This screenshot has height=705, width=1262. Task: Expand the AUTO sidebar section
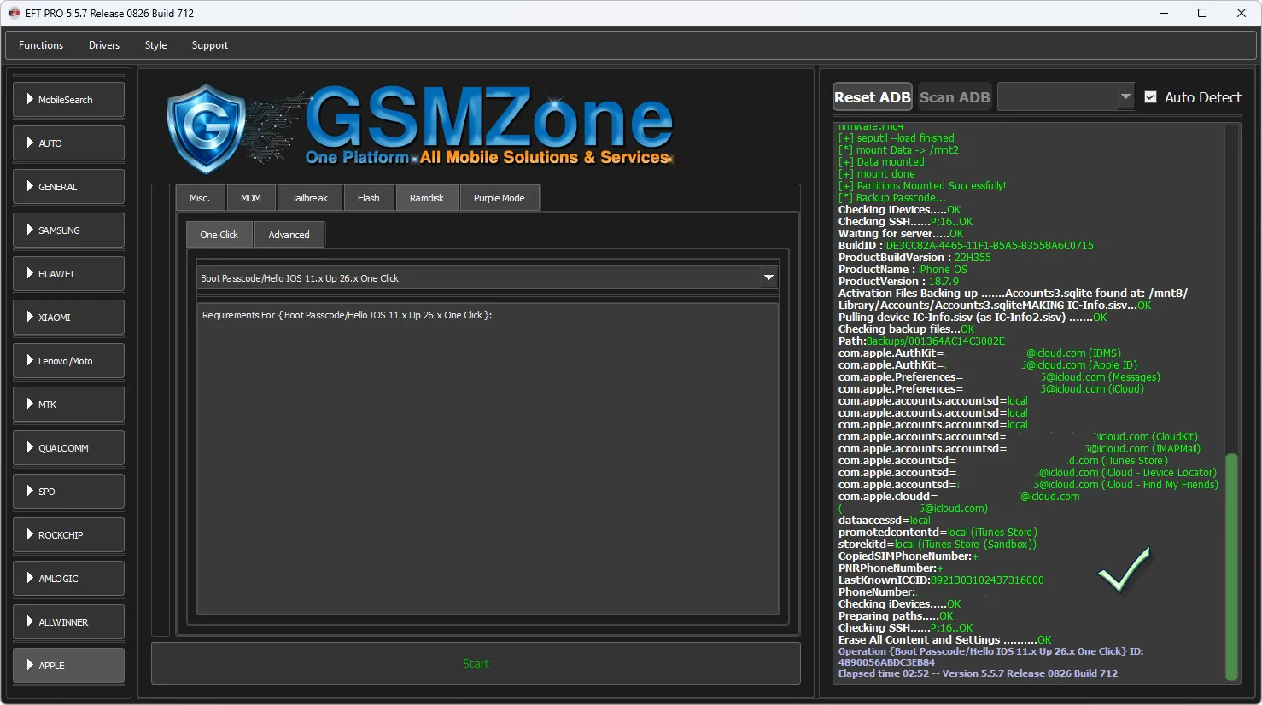pos(69,143)
